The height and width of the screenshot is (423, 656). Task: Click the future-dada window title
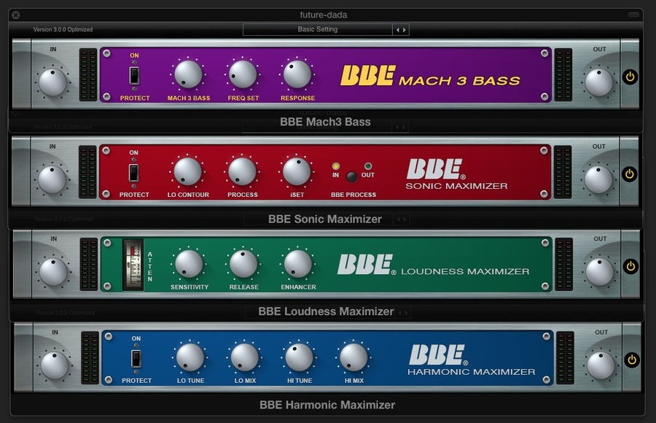click(x=324, y=15)
